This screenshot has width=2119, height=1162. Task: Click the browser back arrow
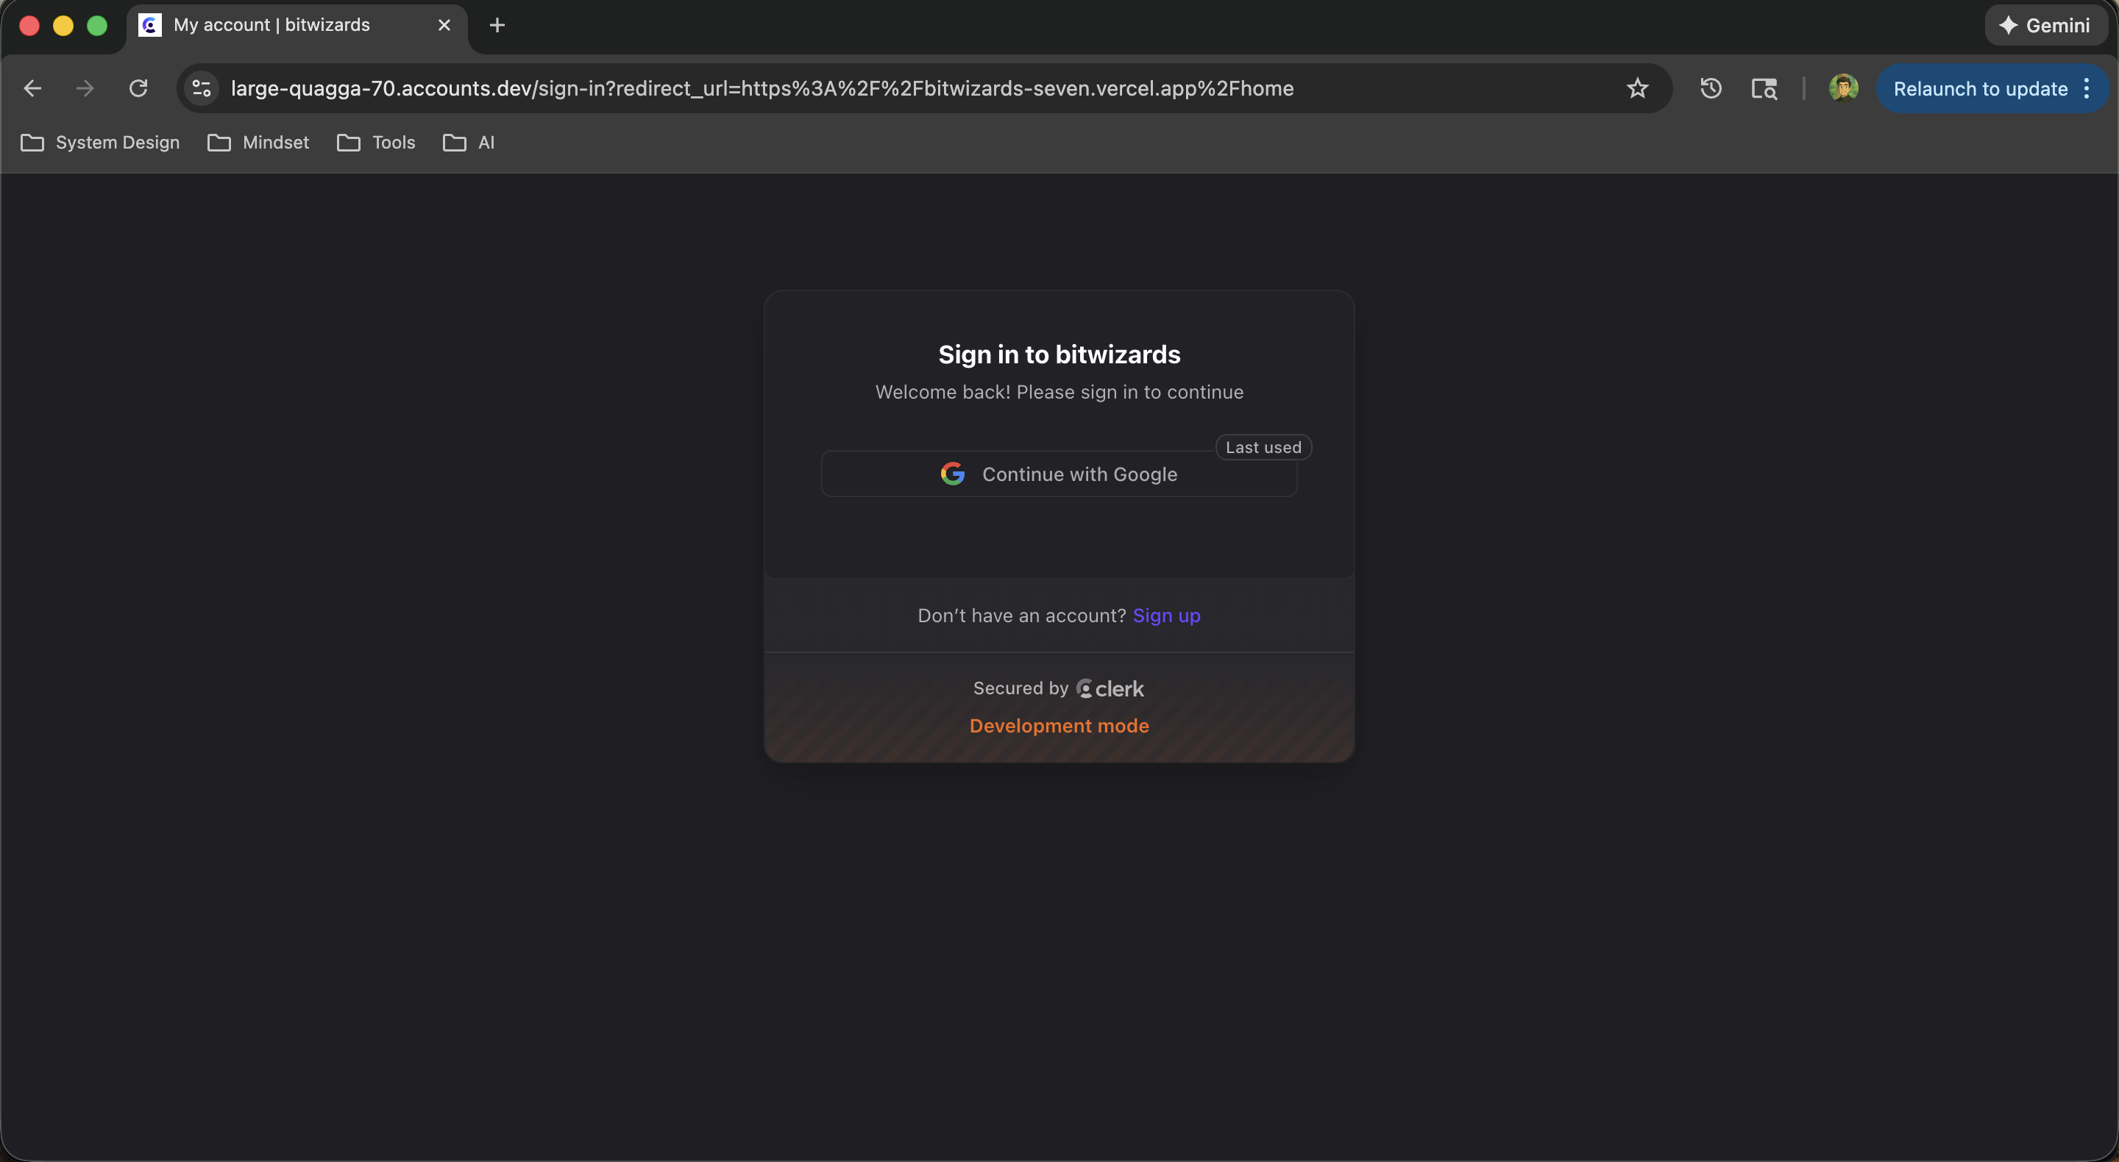coord(33,88)
